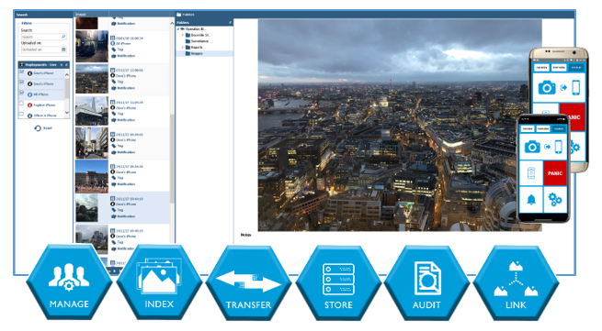Click the magnifier icon in the Search field
Image resolution: width=602 pixels, height=331 pixels.
[x=63, y=37]
